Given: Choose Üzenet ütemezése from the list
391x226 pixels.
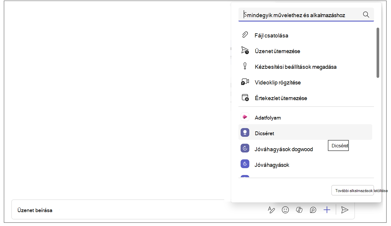Looking at the screenshot, I should (x=305, y=51).
